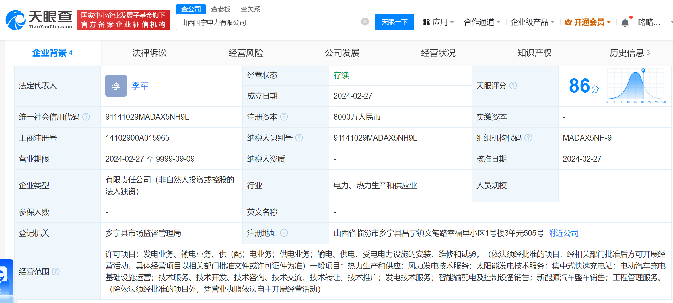Click help icon beside 注册地址

[284, 233]
